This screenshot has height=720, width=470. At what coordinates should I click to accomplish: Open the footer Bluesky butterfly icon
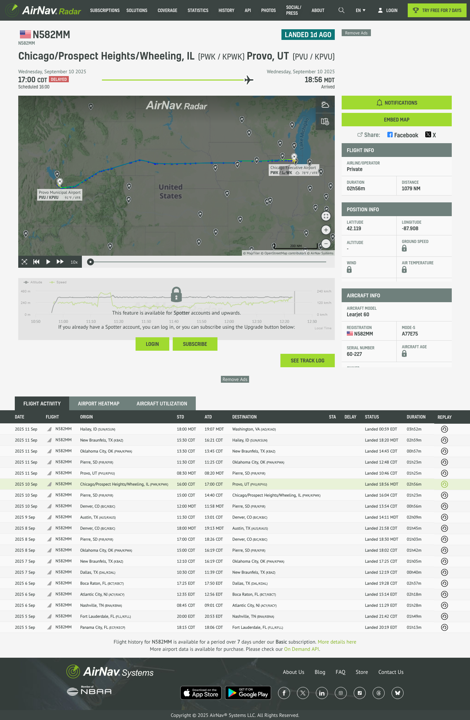pos(397,693)
